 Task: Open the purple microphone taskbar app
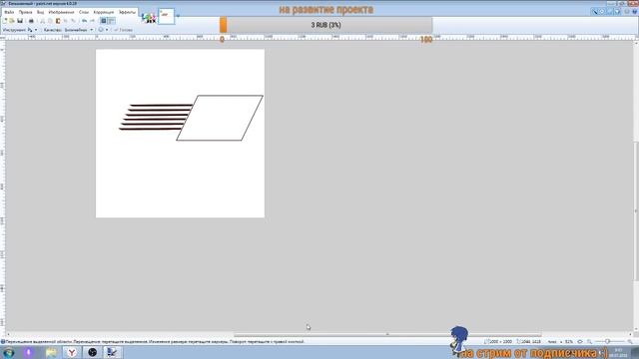(29, 352)
